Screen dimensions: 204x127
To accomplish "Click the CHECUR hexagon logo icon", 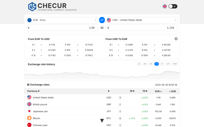I will (32, 7).
